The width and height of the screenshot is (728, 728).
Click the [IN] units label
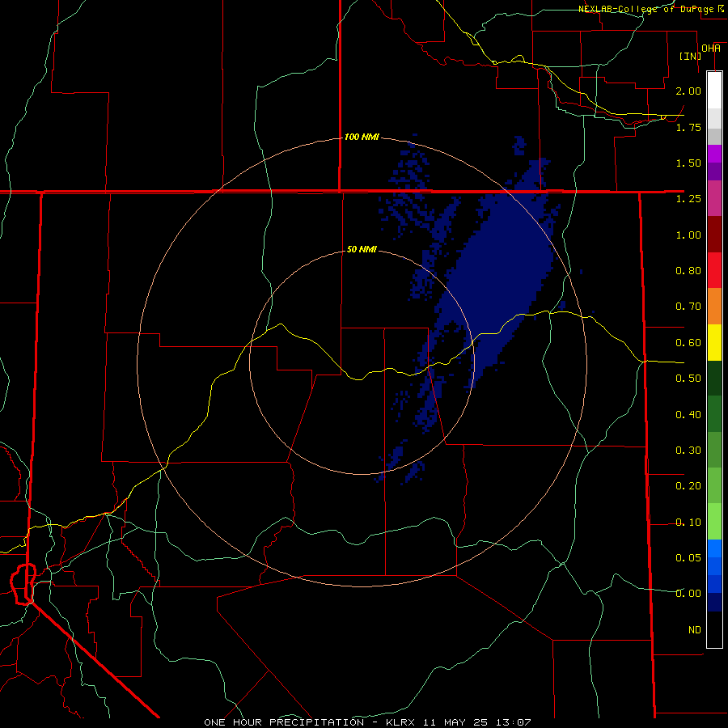(x=690, y=56)
